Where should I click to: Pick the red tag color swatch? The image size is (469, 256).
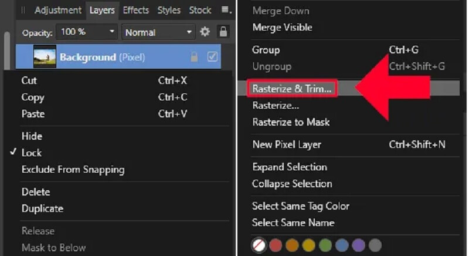point(276,245)
